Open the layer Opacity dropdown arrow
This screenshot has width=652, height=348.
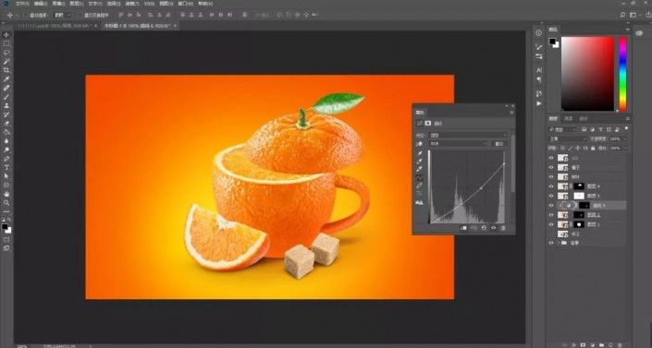[625, 138]
